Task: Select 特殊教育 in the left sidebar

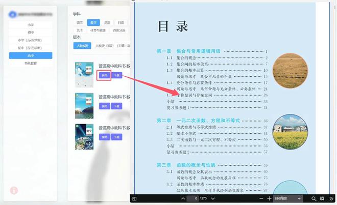Action: [x=31, y=64]
